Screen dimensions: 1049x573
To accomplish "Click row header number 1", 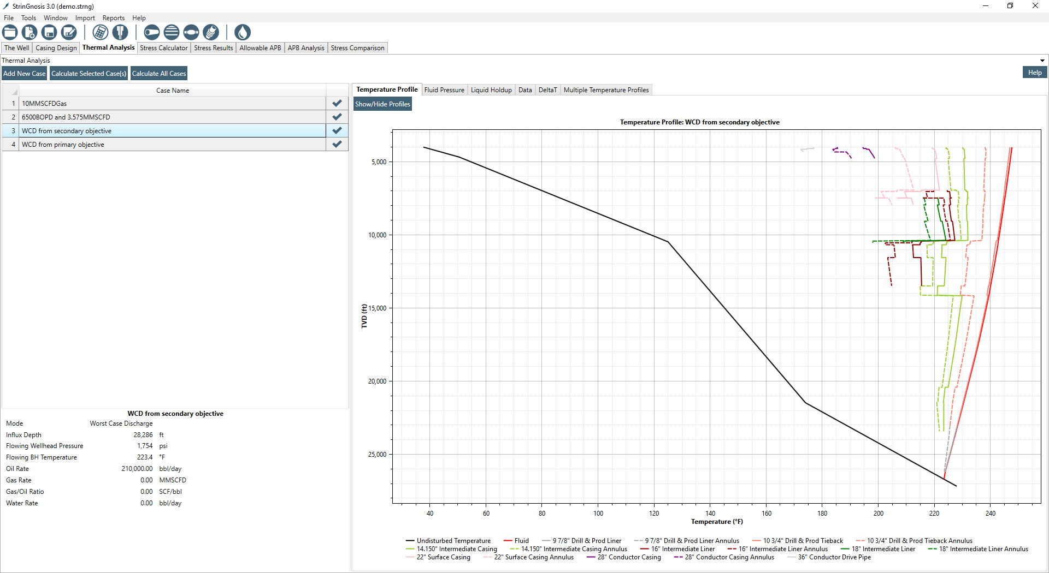I will [11, 103].
